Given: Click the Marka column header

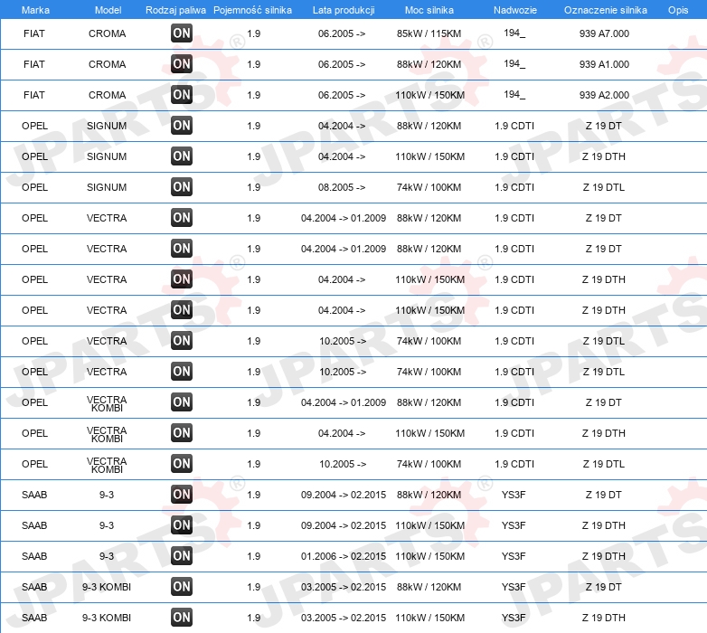Looking at the screenshot, I should tap(35, 10).
